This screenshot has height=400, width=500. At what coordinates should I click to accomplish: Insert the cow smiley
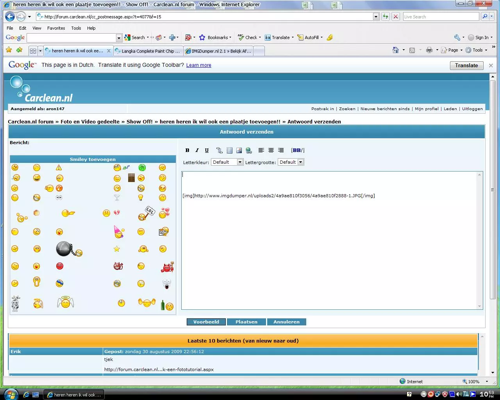point(16,303)
